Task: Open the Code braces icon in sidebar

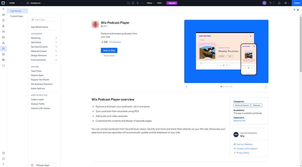Action: (x=3, y=66)
